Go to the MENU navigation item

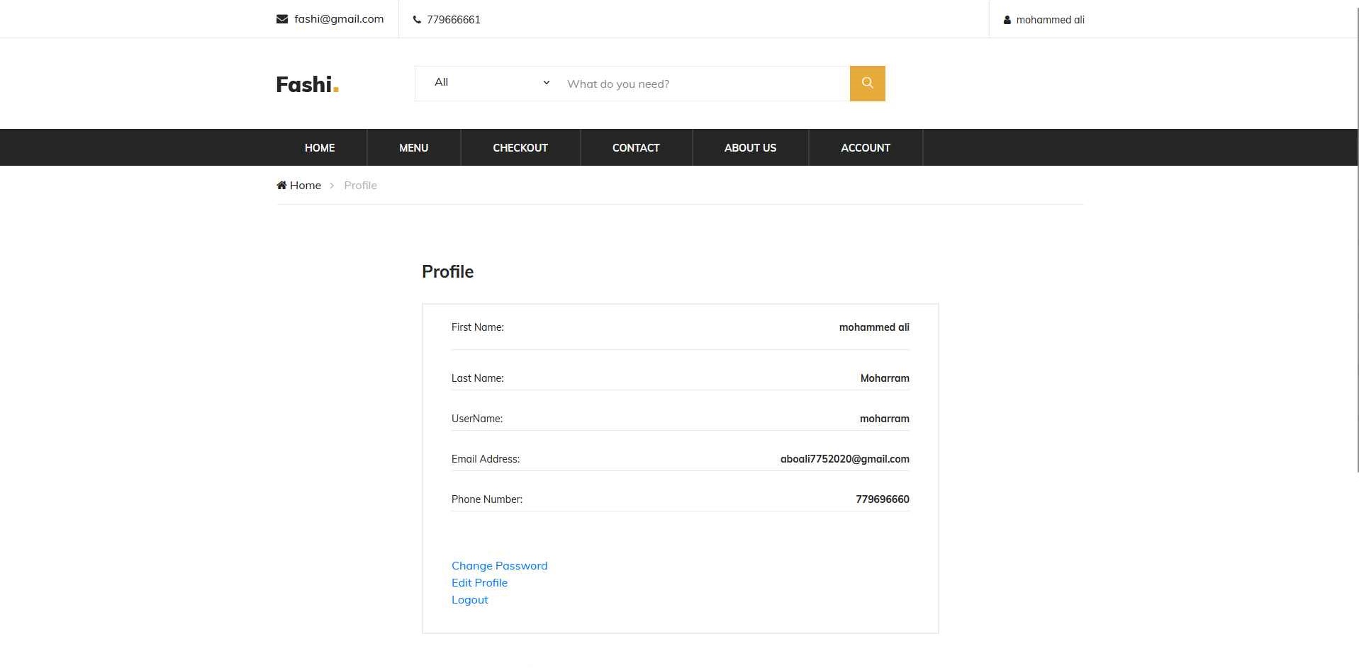tap(413, 147)
